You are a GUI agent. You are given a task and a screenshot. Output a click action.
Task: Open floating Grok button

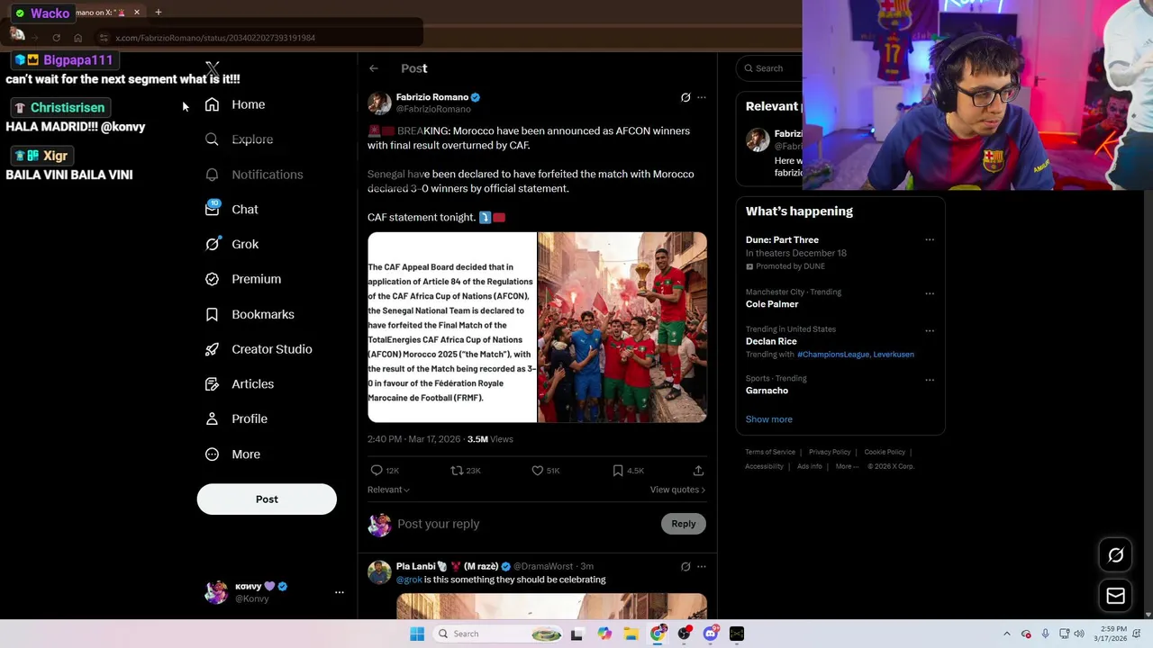coord(1115,555)
